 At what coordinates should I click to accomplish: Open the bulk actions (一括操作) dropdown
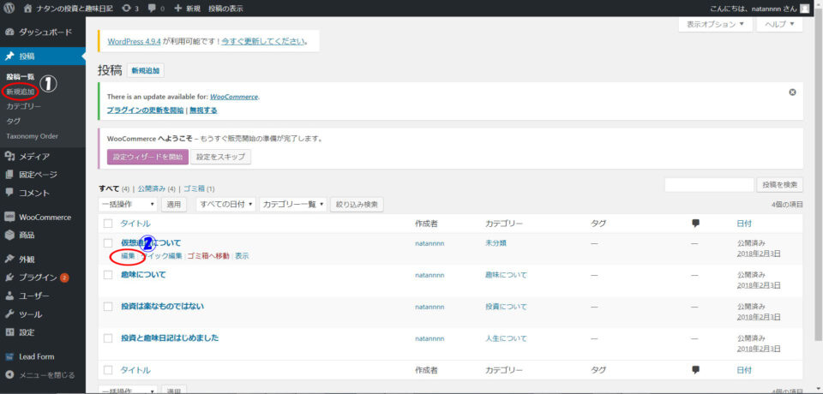[128, 205]
